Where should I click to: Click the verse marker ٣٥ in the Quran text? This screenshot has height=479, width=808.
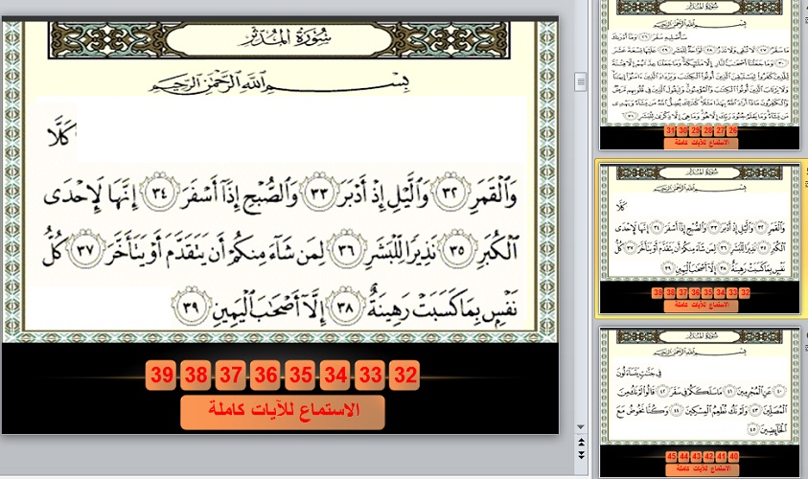456,249
